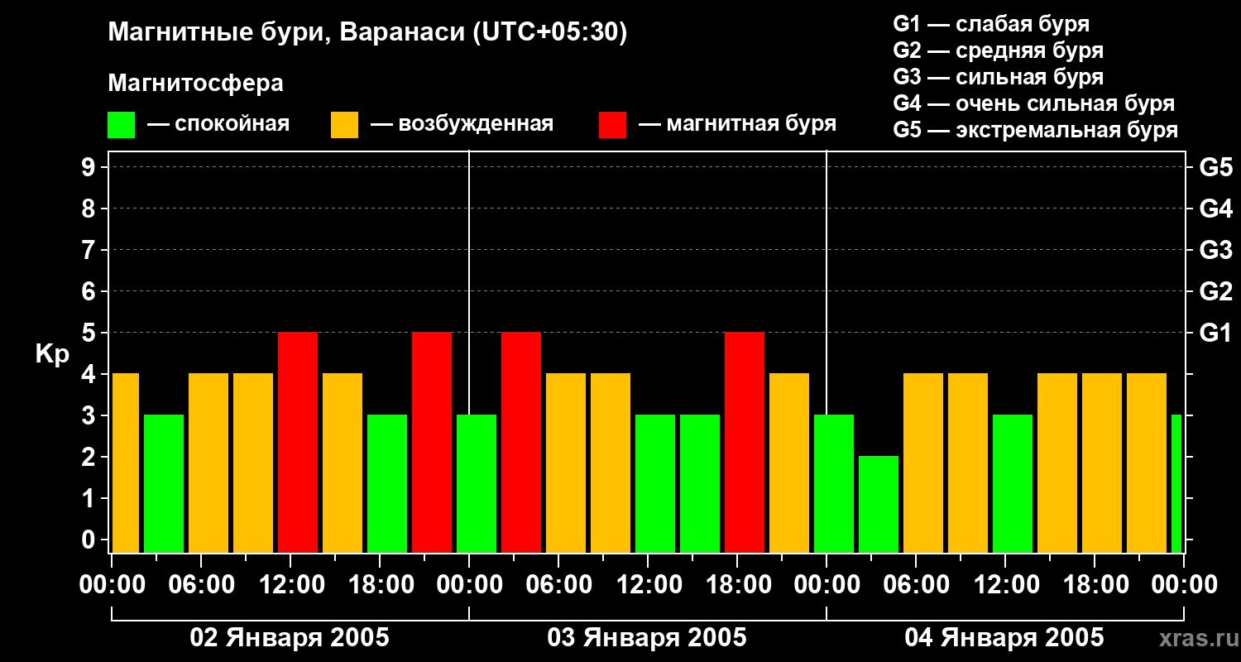Click the green 'спокойная' legend swatch
Viewport: 1241px width, 662px height.
point(121,124)
